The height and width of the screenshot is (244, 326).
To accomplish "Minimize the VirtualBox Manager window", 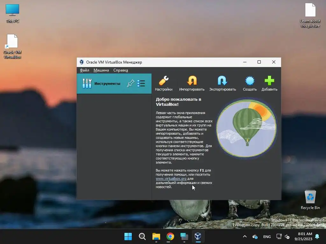I will [245, 62].
